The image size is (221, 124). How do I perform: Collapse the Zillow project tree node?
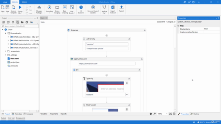point(2,30)
